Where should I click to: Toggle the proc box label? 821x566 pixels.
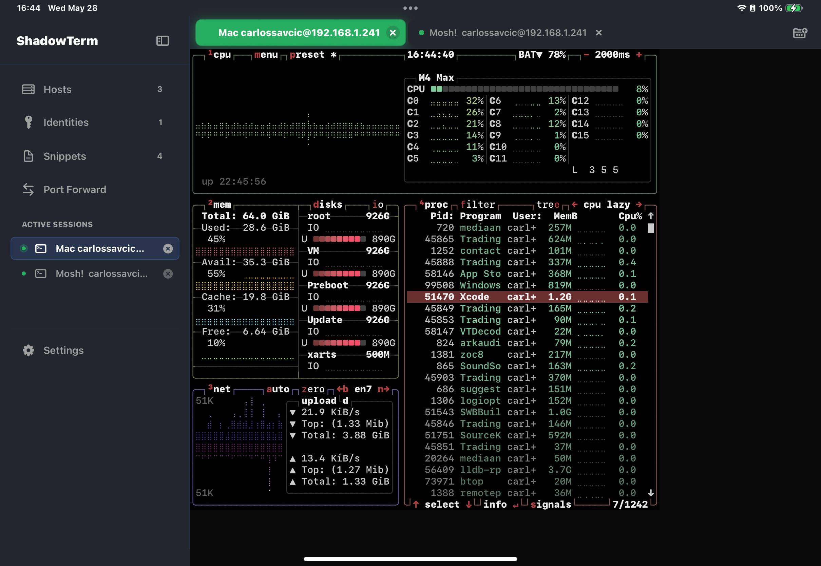(434, 205)
